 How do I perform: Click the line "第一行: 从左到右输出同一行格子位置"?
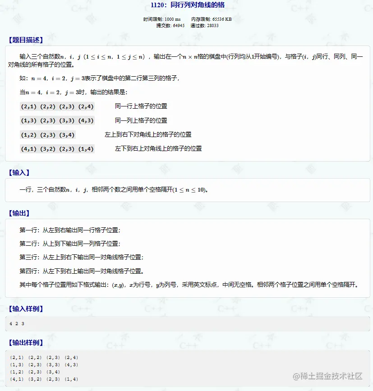pos(70,230)
